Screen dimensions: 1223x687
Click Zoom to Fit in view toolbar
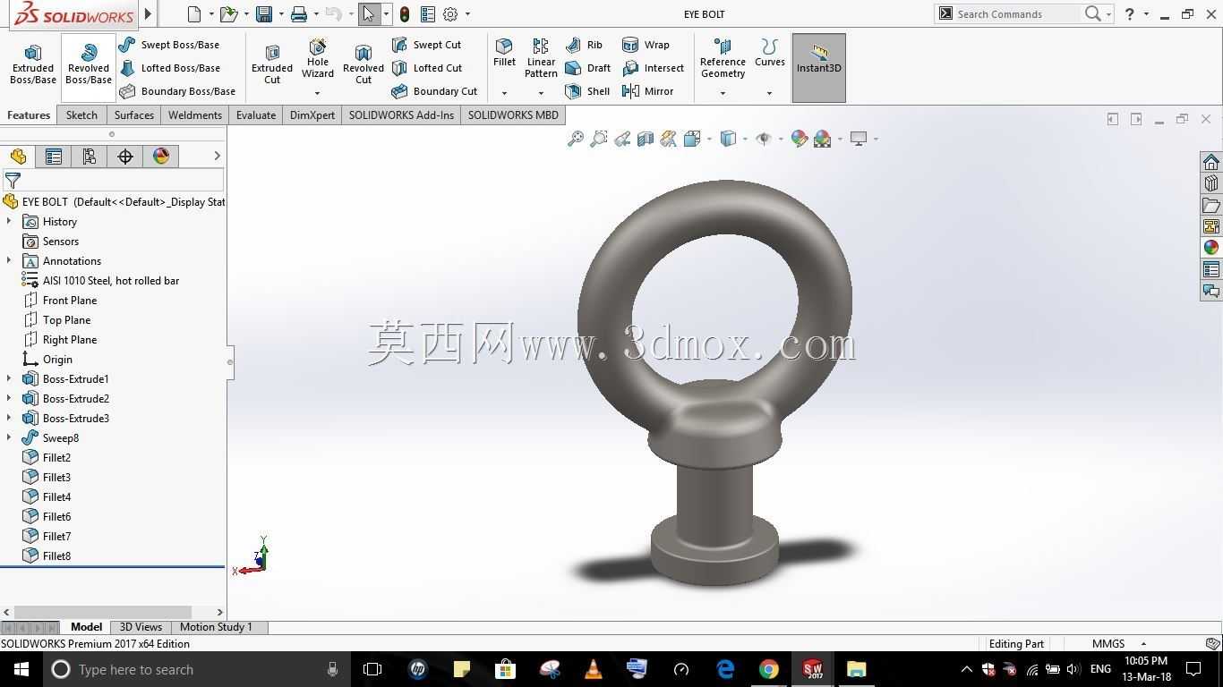click(x=576, y=139)
